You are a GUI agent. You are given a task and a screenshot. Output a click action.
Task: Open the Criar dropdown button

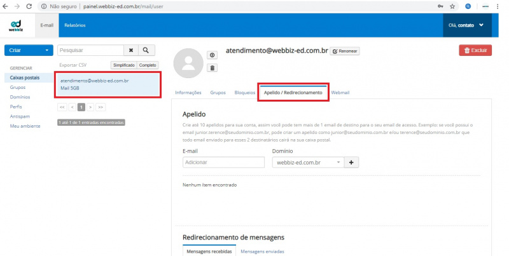coord(29,50)
